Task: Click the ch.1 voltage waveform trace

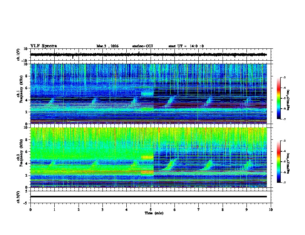Action: pyautogui.click(x=148, y=55)
